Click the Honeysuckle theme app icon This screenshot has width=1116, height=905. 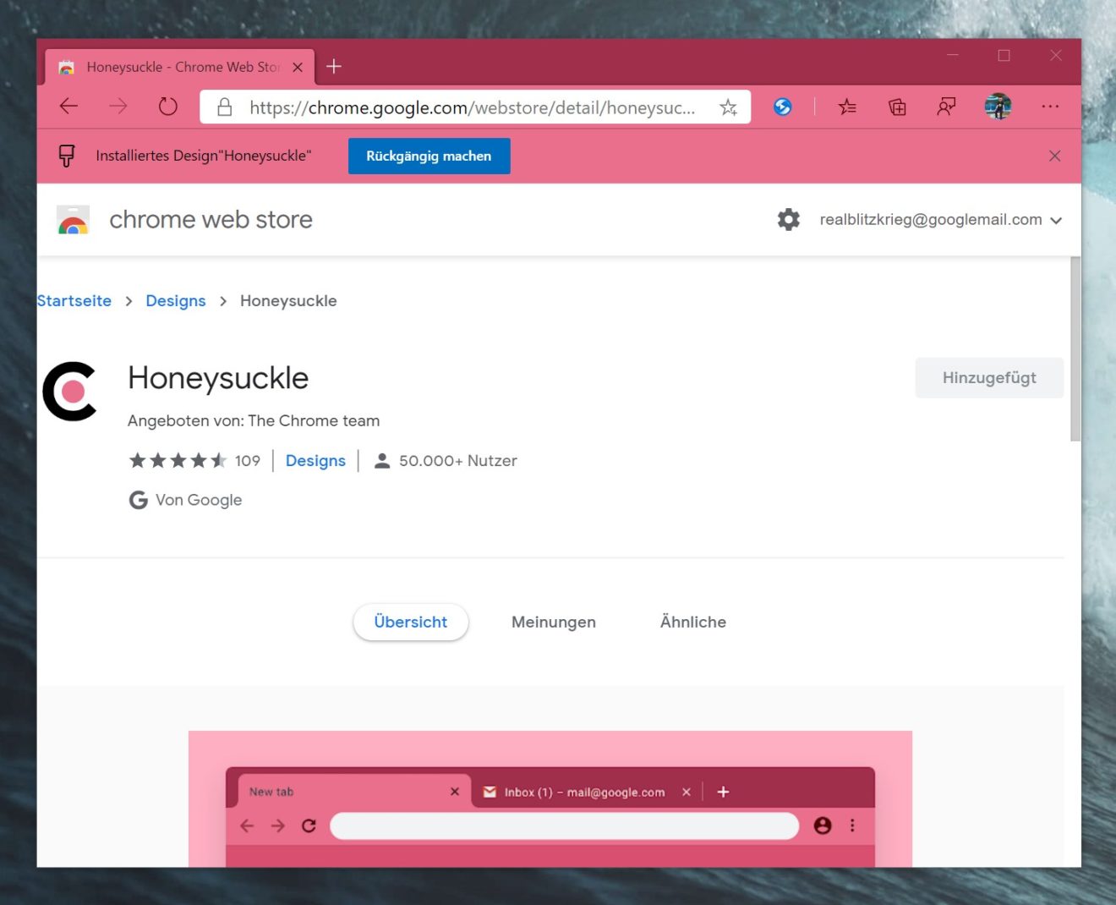click(70, 390)
